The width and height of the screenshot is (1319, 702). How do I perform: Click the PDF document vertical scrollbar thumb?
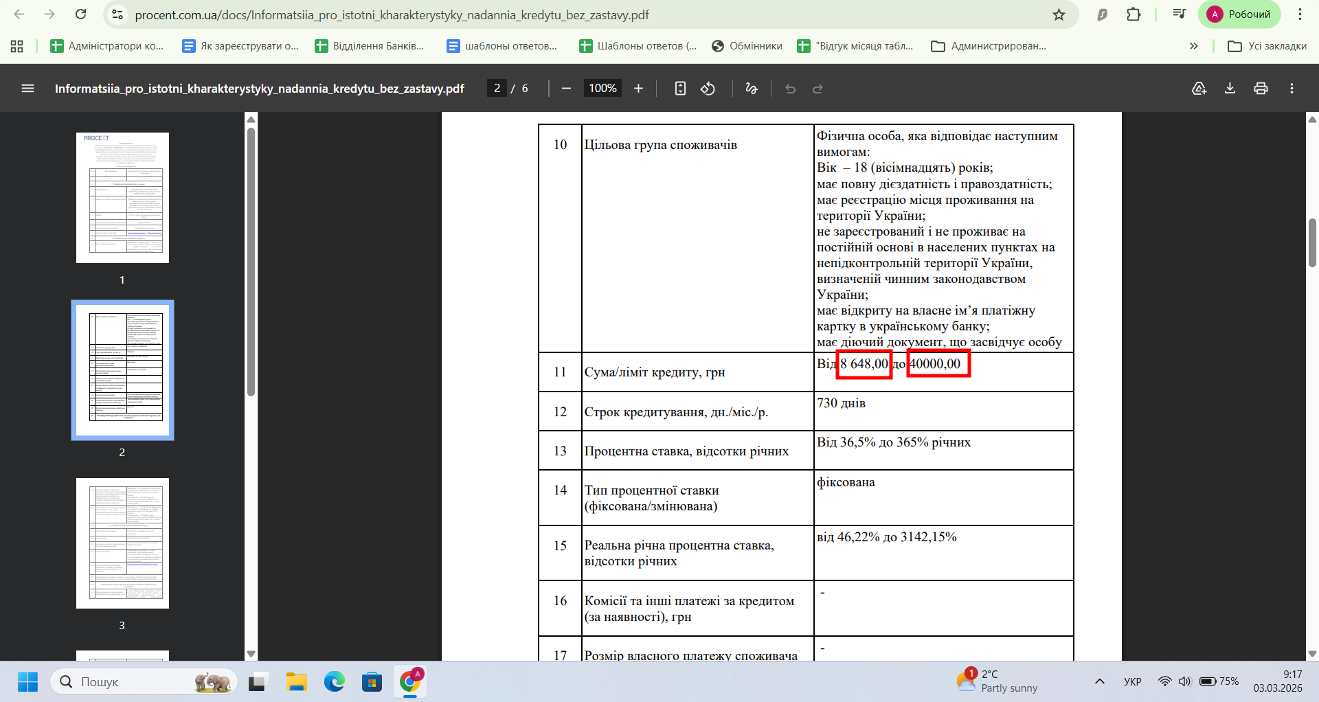1312,242
